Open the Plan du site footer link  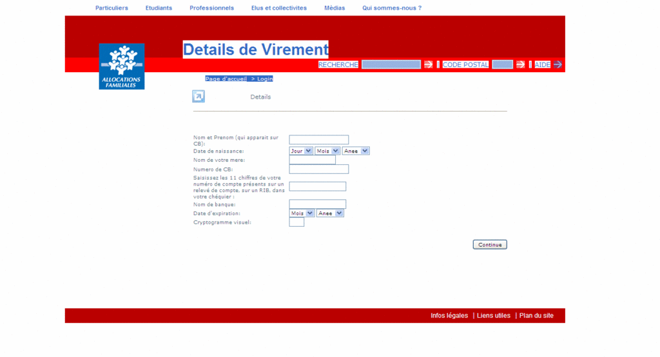536,315
